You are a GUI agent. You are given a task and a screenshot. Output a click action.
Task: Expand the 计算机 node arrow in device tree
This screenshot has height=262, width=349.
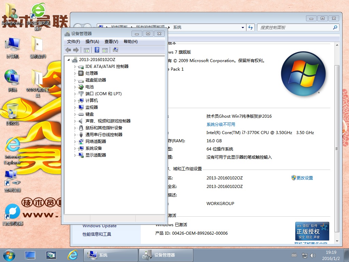[x=75, y=101]
